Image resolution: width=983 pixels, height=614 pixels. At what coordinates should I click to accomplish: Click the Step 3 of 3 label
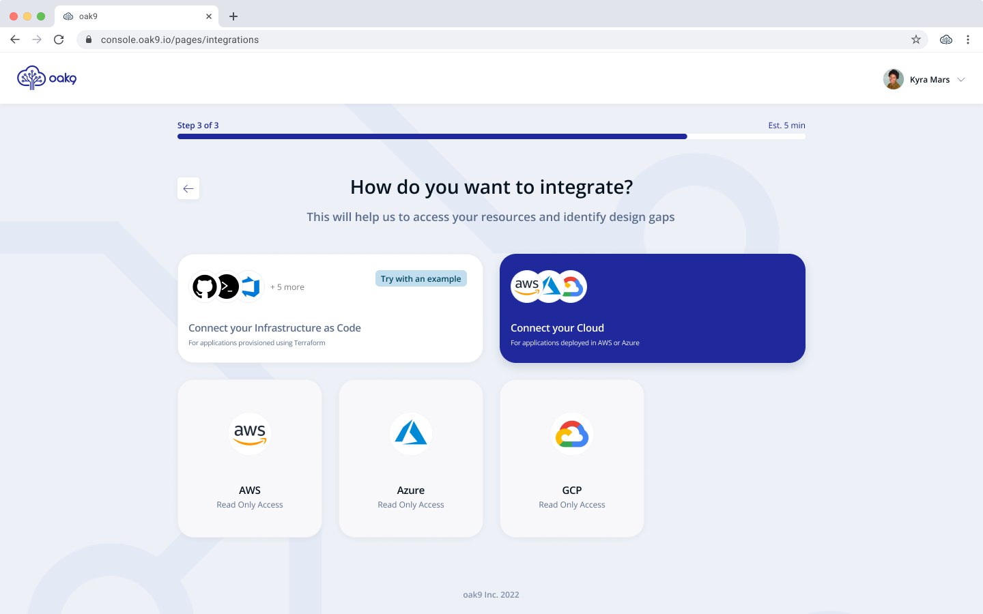(198, 126)
